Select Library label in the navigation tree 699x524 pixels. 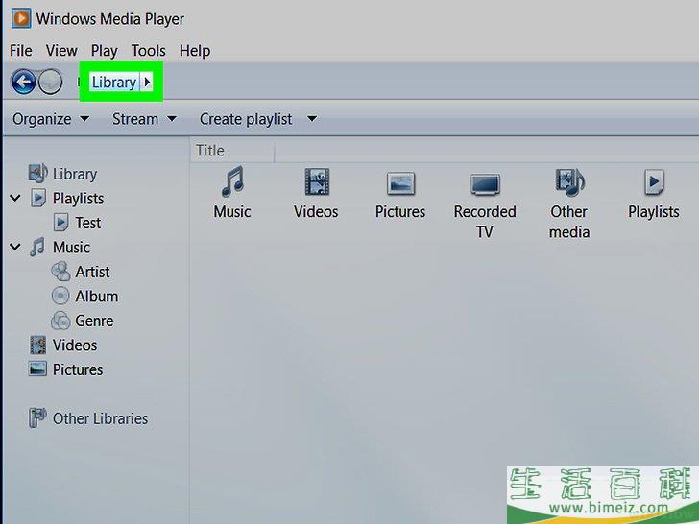(x=75, y=174)
